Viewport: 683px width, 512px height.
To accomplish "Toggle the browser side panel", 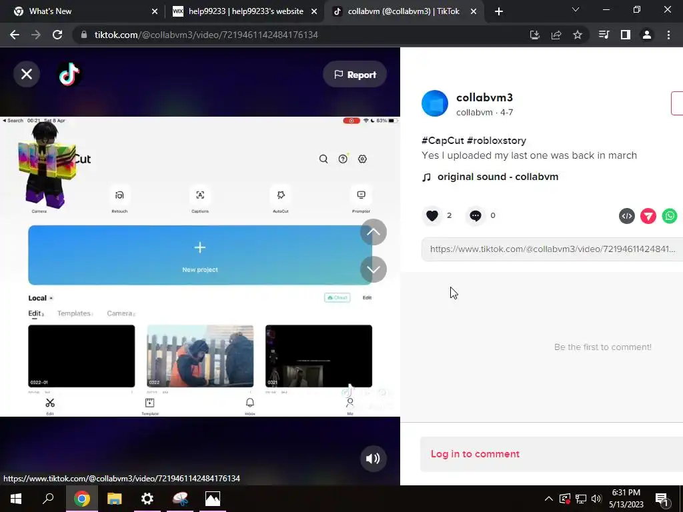I will point(626,35).
